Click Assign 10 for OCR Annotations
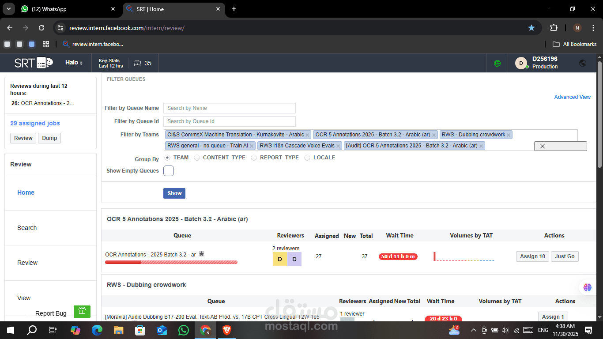This screenshot has width=603, height=339. [532, 256]
